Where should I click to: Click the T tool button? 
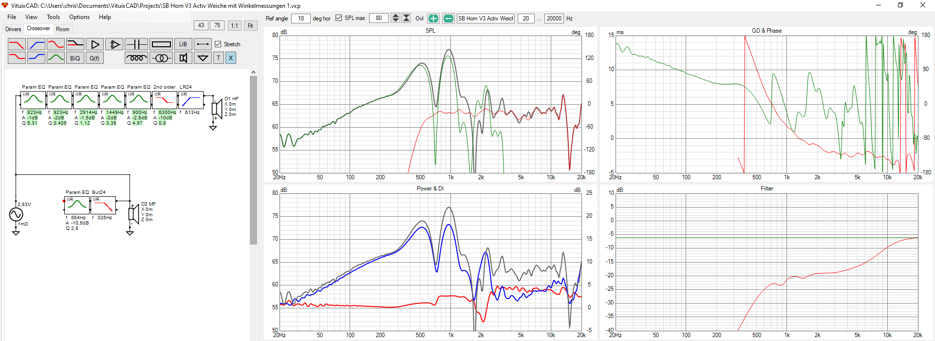[x=218, y=58]
